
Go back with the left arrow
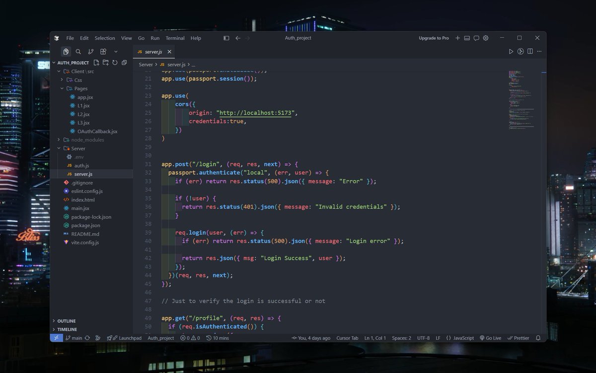(238, 38)
